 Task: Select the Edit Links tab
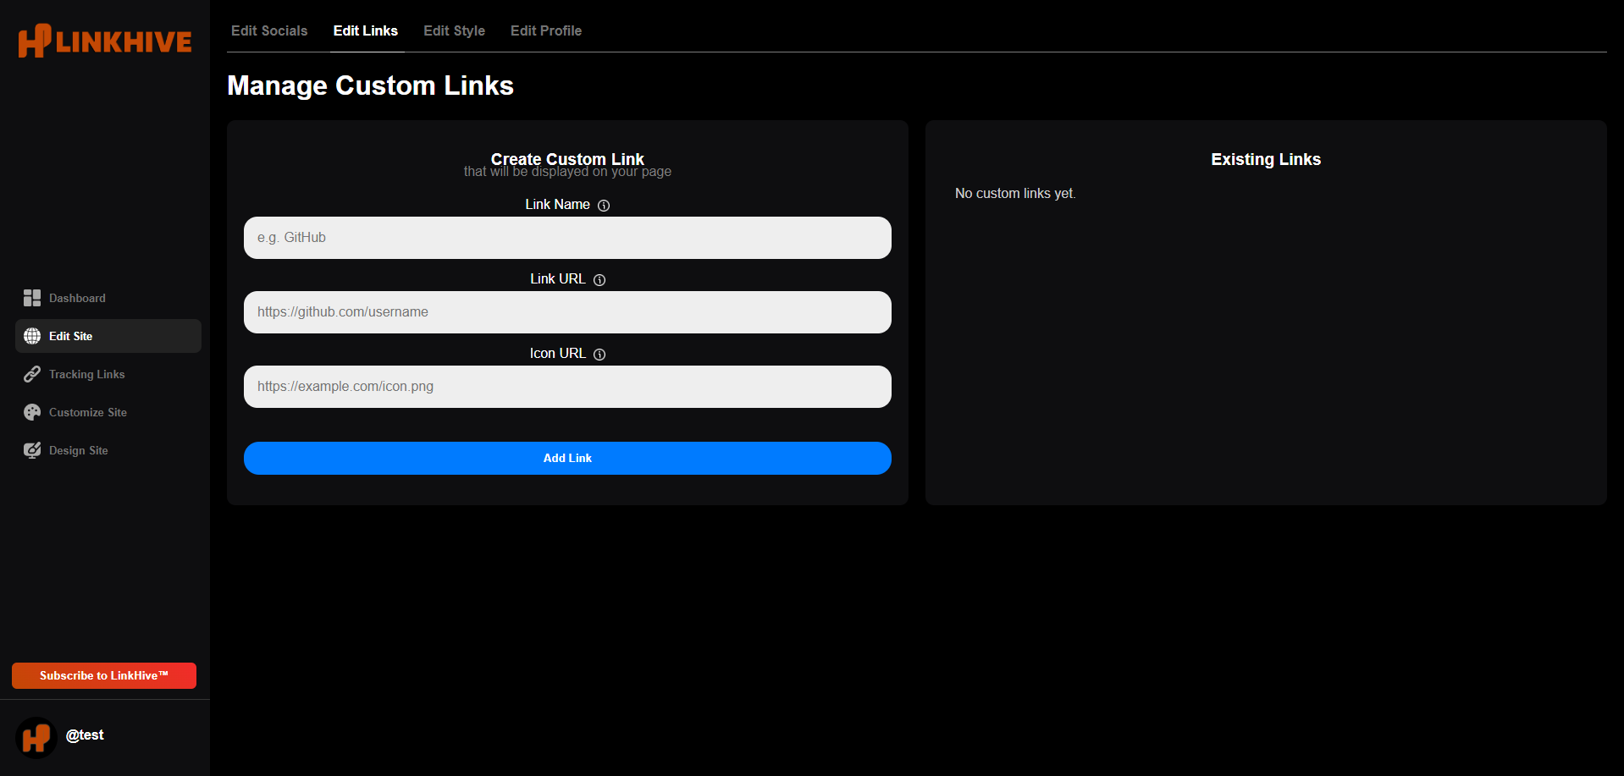pos(366,30)
